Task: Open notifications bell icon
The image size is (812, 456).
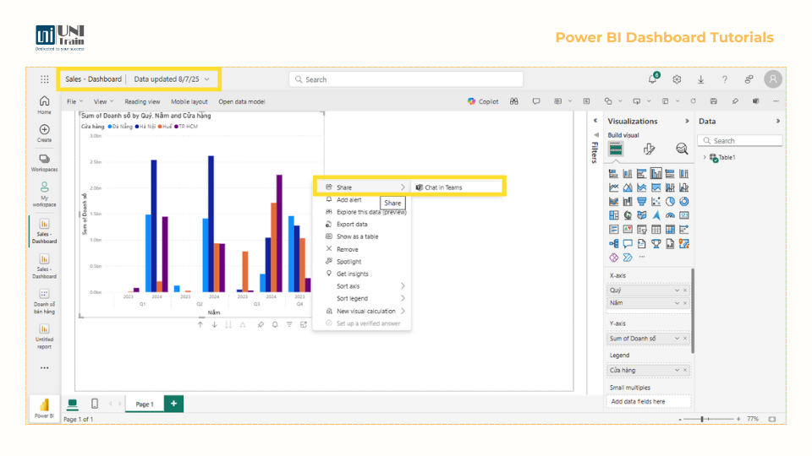Action: pos(652,79)
